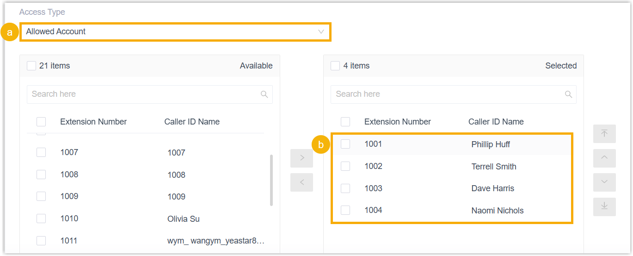Tick the checkbox for Phillip Huff 1001
Viewport: 633px width, 256px height.
tap(345, 144)
